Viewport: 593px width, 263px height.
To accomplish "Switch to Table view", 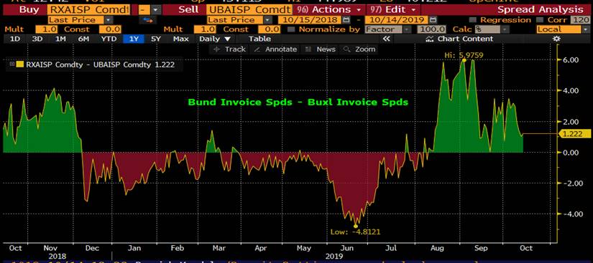I will [x=259, y=39].
